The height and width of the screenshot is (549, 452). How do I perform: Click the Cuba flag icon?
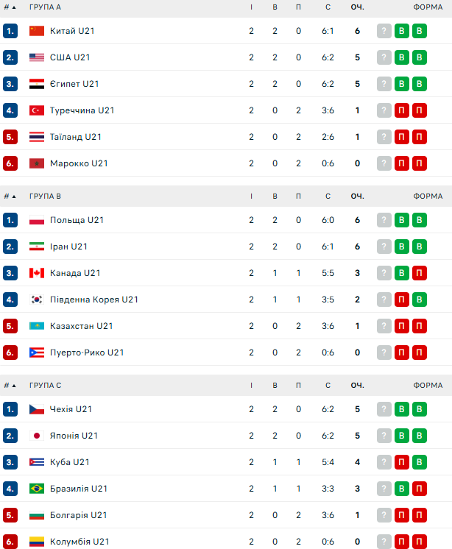pos(37,462)
